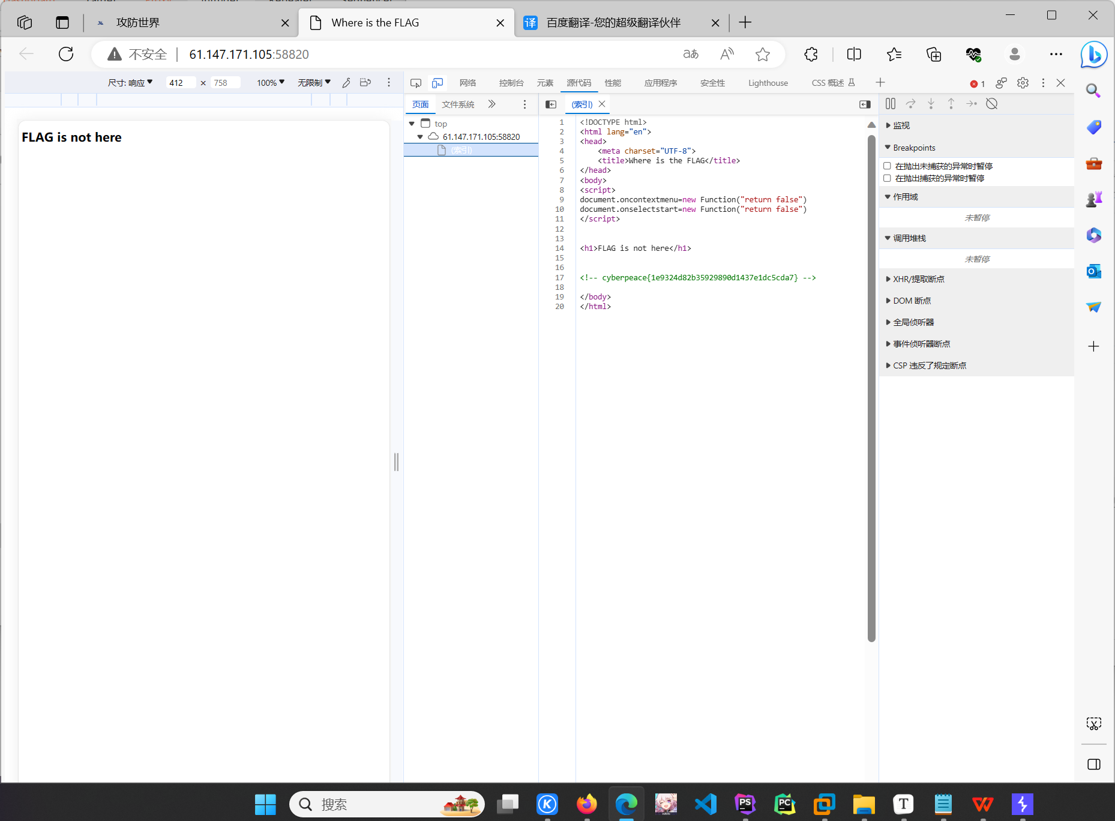Open browser essentials heart icon
Viewport: 1115px width, 821px height.
tap(973, 54)
